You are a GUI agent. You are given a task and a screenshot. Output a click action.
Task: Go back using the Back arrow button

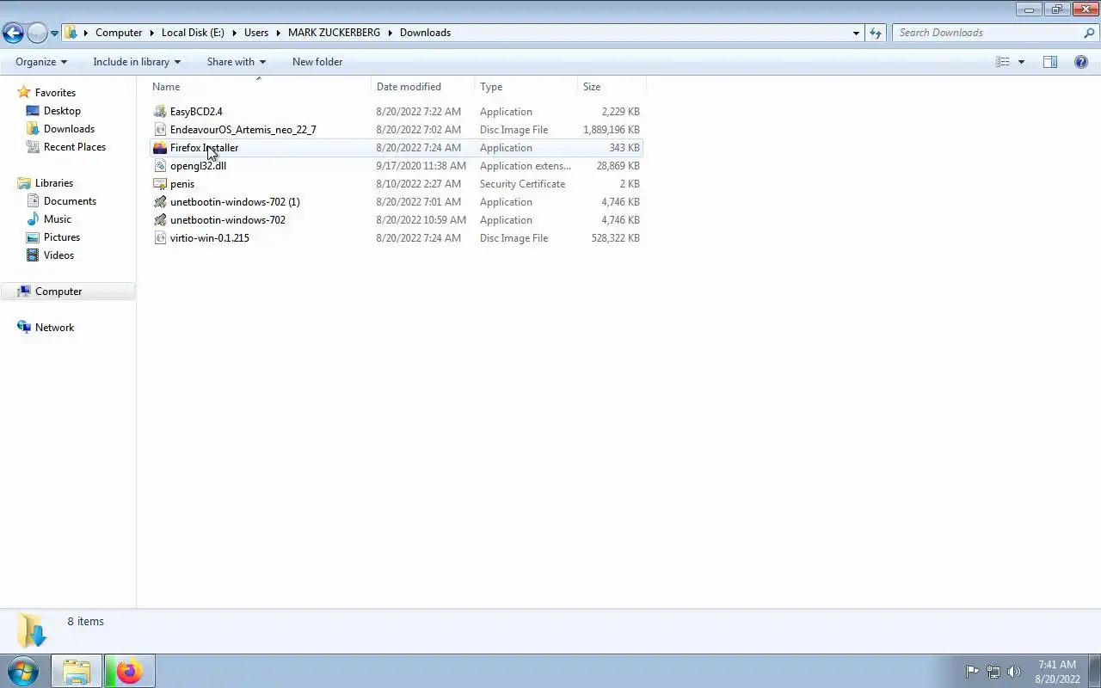click(13, 33)
